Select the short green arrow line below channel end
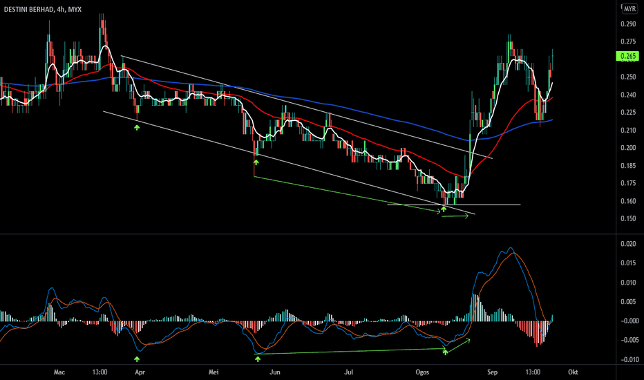This screenshot has height=380, width=644. [x=455, y=216]
